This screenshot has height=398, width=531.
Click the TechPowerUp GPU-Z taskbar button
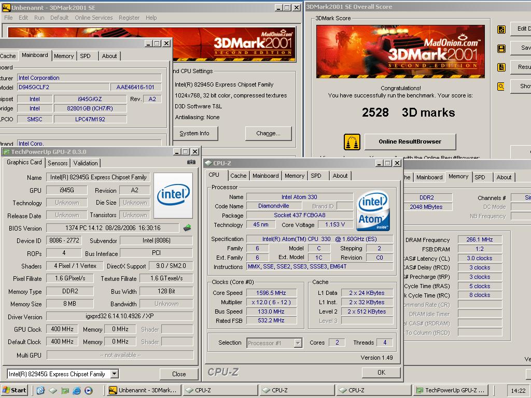click(451, 390)
